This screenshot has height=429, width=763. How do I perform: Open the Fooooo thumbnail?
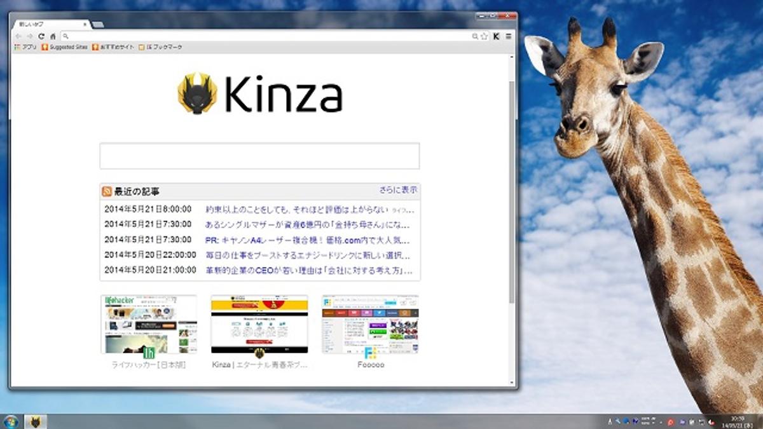[x=370, y=324]
